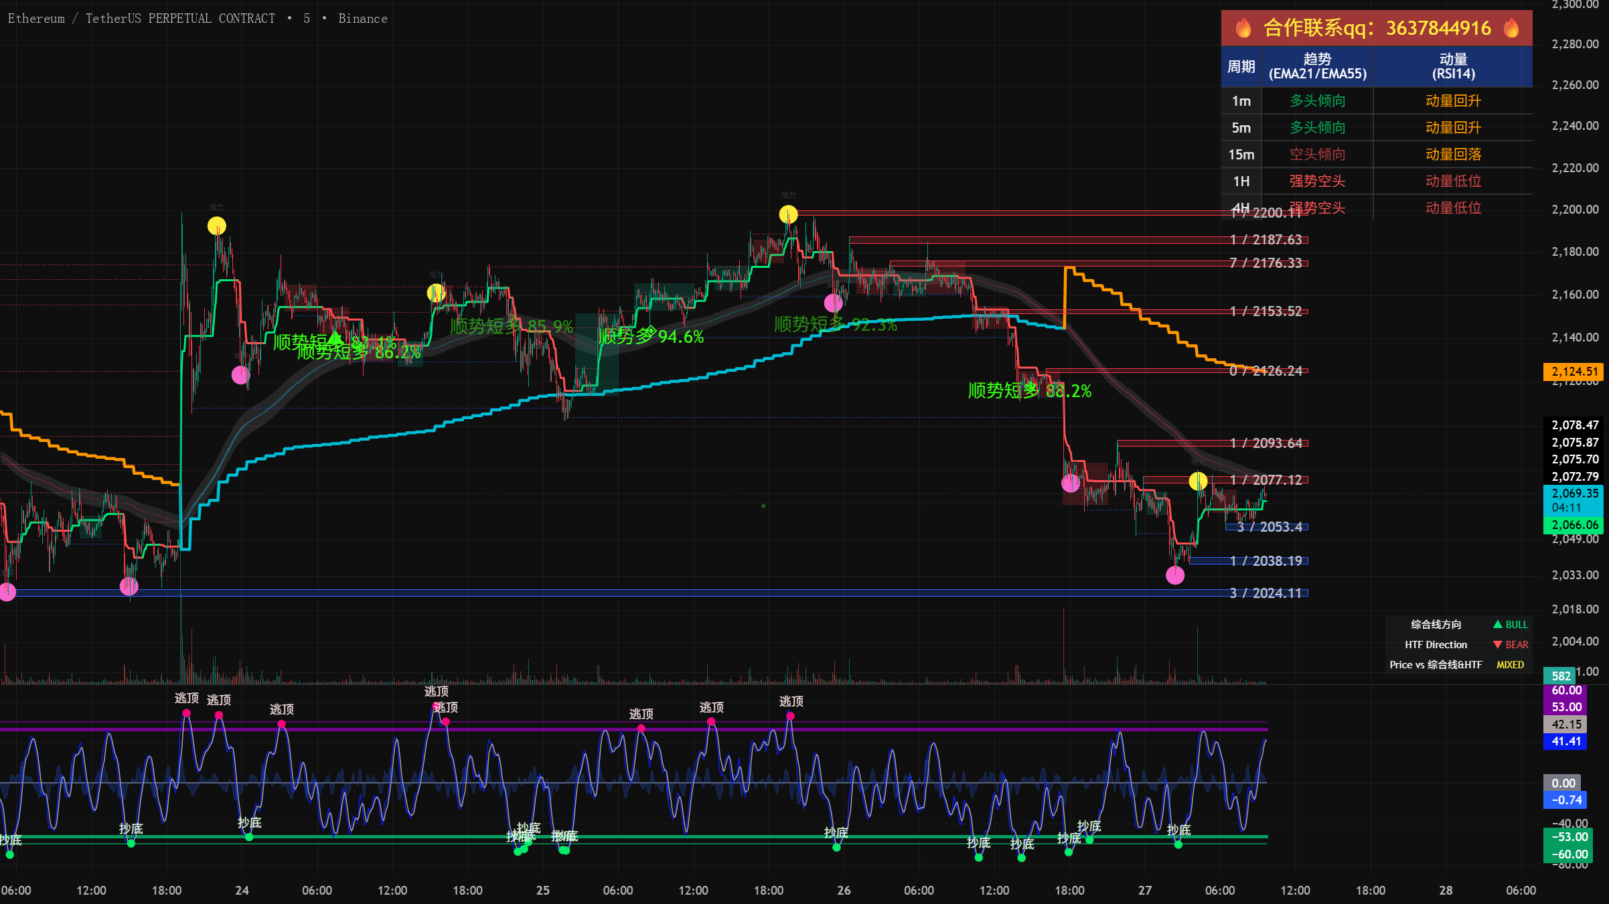Select the yellow circle marker on the 2200.11 line
This screenshot has height=904, width=1609.
[788, 214]
